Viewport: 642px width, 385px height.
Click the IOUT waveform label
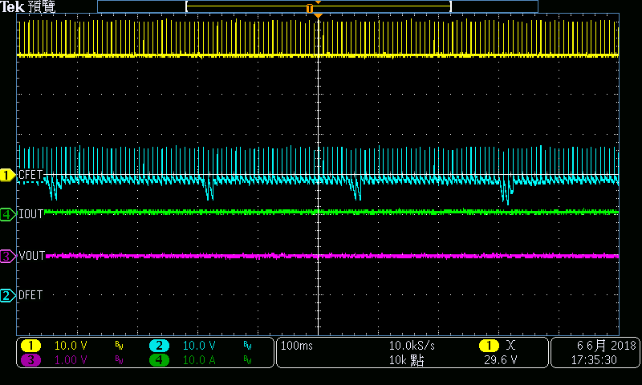pos(30,214)
